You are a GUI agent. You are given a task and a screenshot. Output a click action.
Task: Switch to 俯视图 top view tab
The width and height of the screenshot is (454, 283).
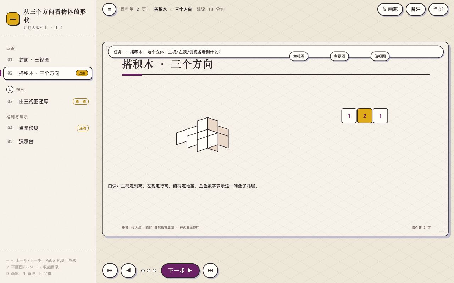[x=380, y=56]
